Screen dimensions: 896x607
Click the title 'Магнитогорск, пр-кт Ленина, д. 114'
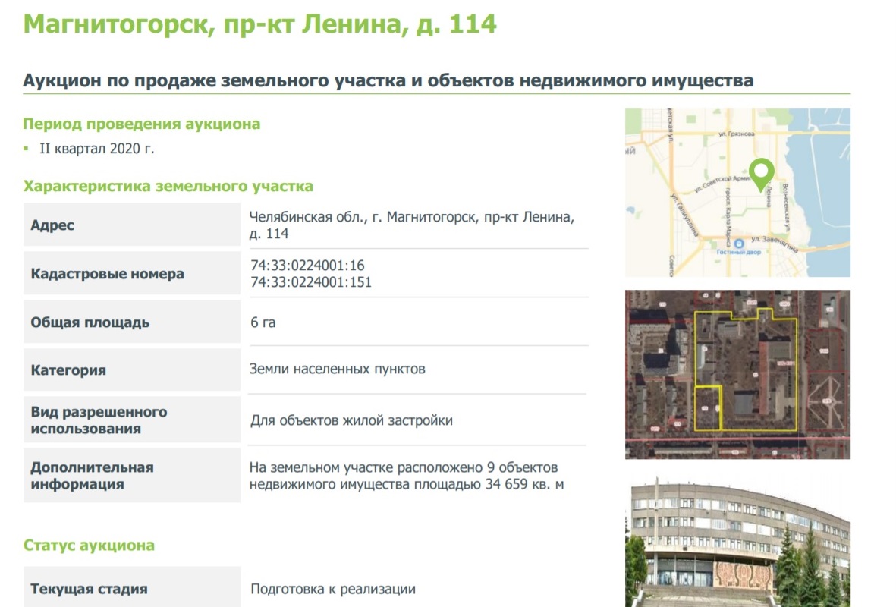(x=260, y=24)
